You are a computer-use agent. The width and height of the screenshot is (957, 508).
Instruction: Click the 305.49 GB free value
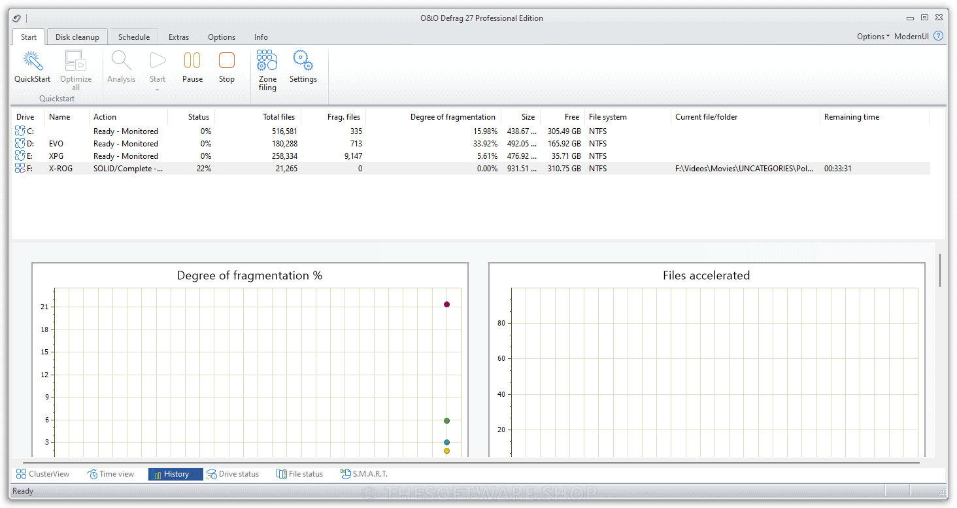tap(563, 131)
